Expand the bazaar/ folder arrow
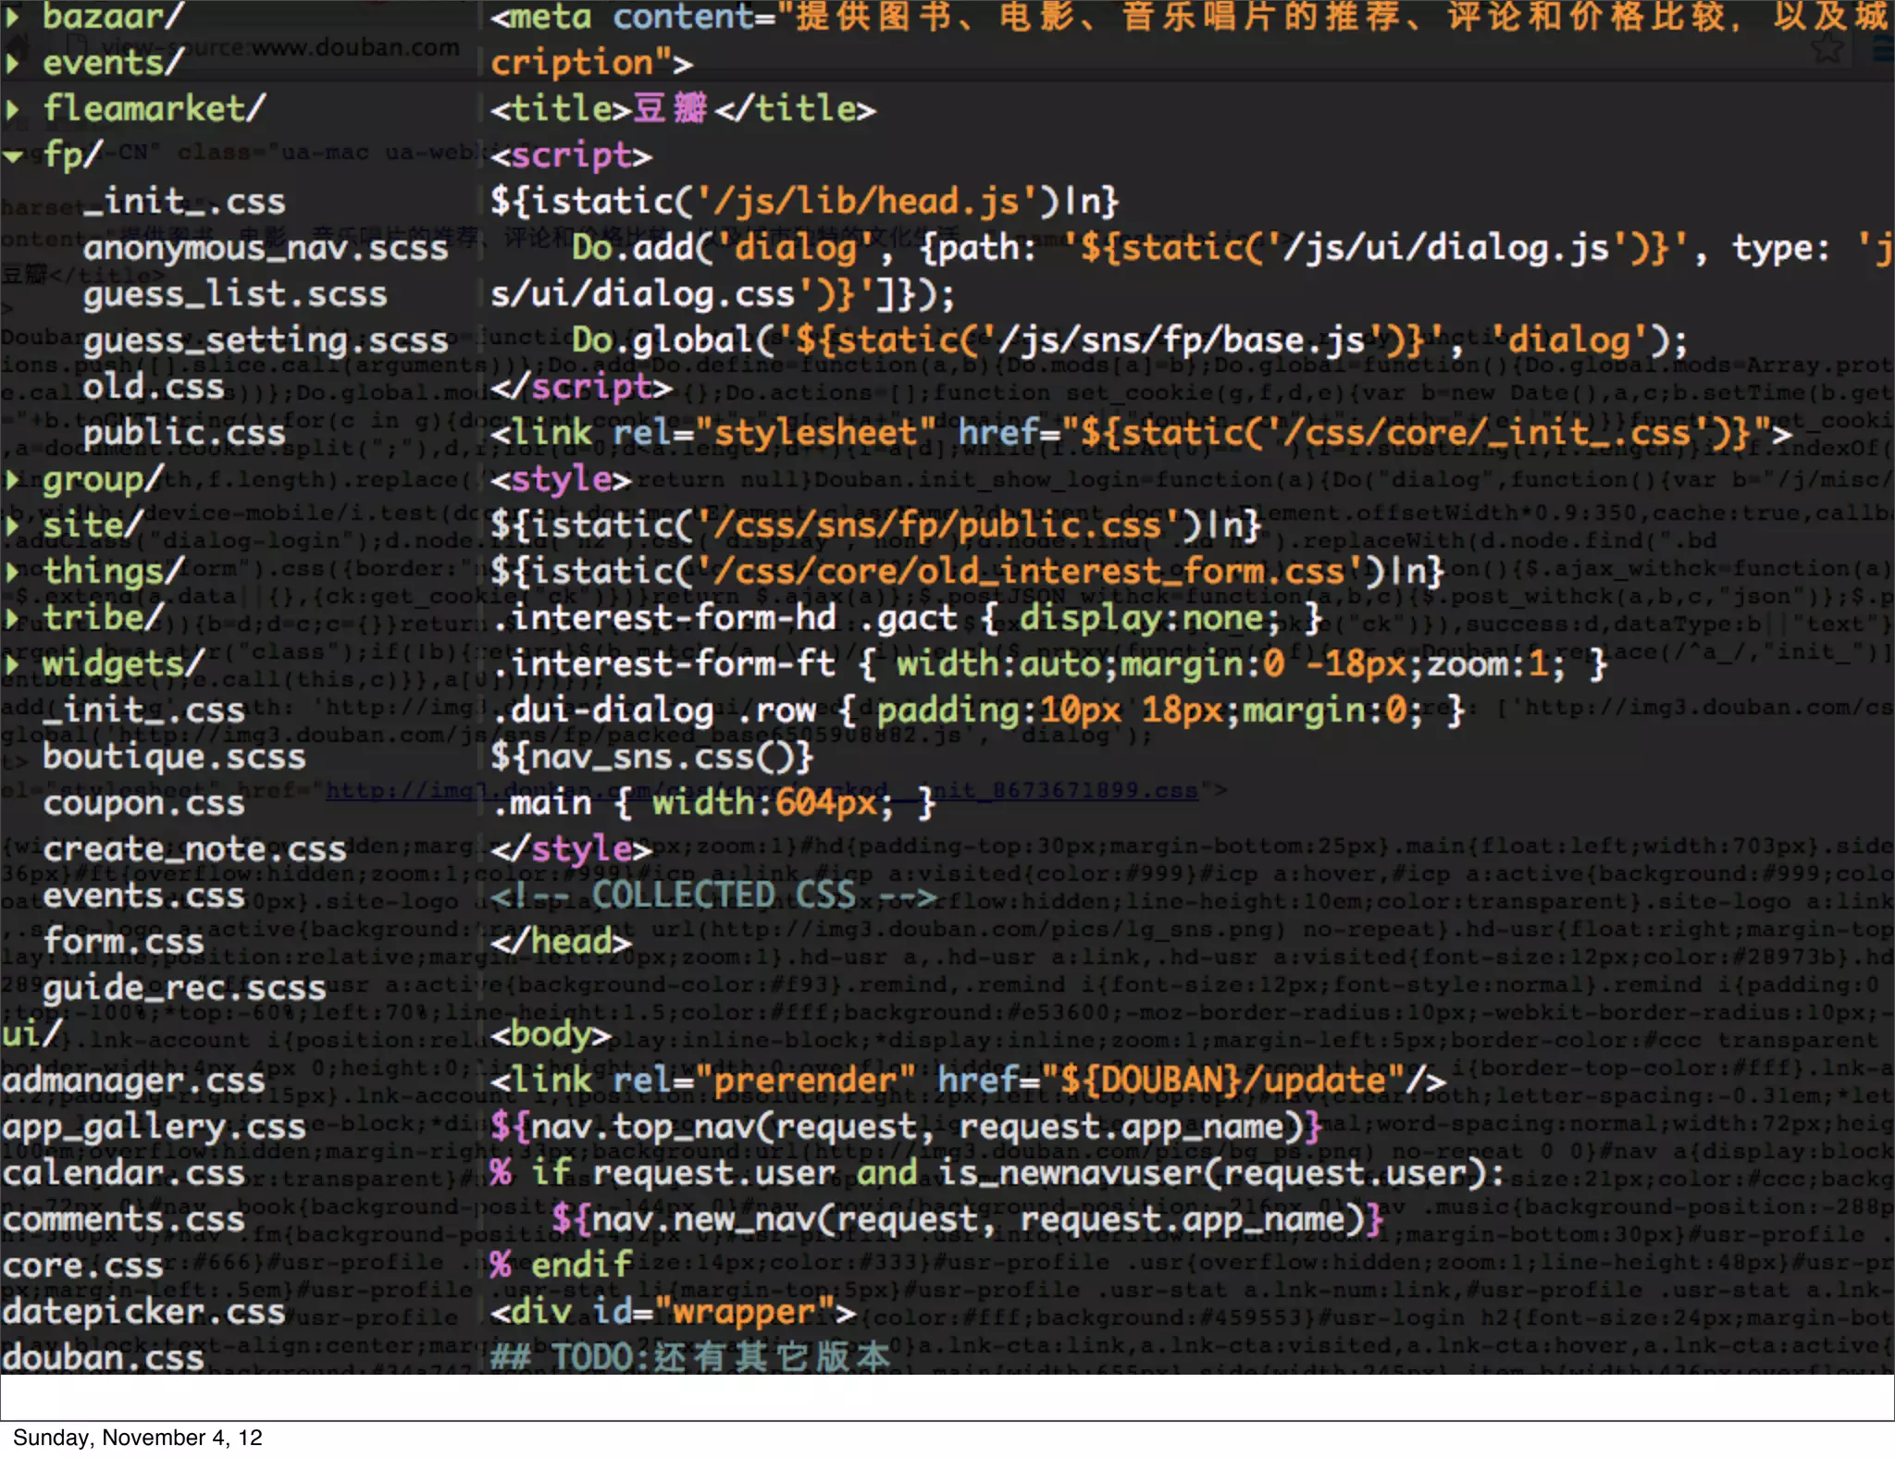Screen dimensions: 1895x1458 [12, 17]
